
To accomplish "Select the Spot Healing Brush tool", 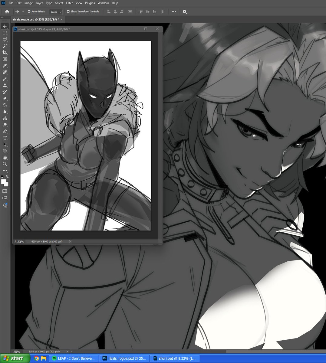I will (x=5, y=72).
